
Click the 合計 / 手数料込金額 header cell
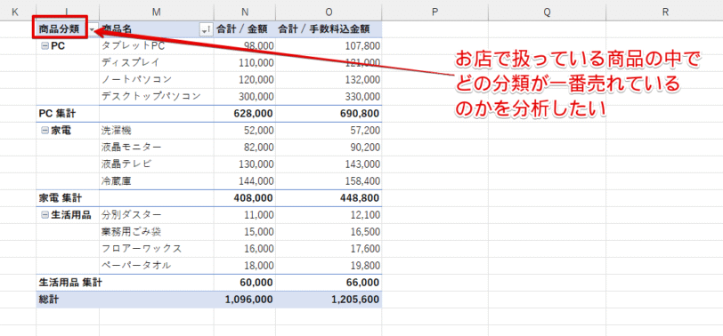(x=329, y=29)
